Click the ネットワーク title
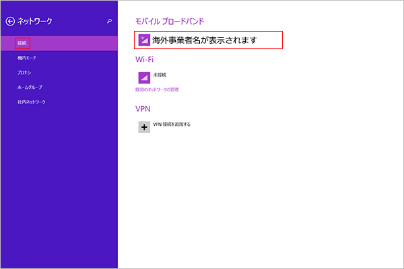Image resolution: width=404 pixels, height=269 pixels. 35,22
